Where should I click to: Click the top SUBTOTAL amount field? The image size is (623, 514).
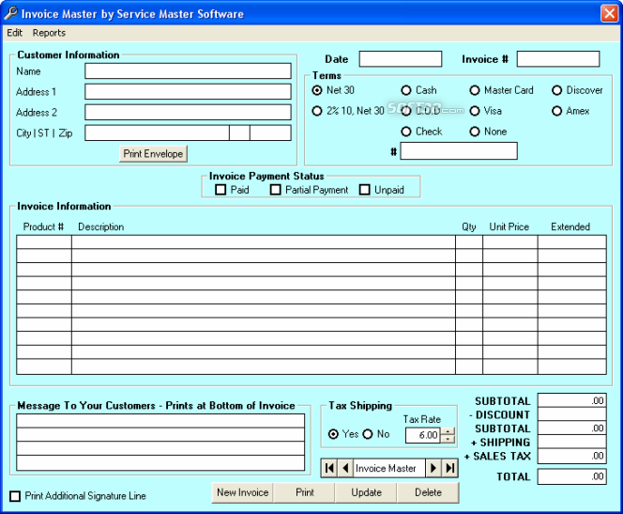(x=571, y=400)
